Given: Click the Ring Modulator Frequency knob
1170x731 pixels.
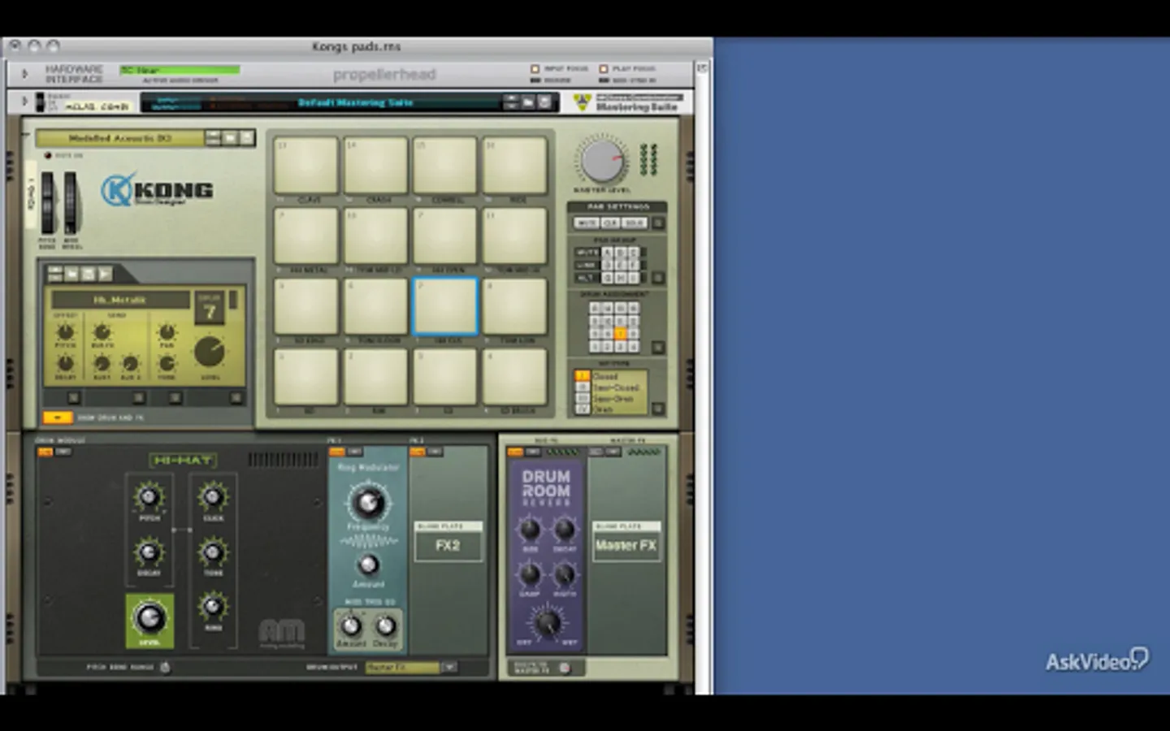Looking at the screenshot, I should 367,503.
